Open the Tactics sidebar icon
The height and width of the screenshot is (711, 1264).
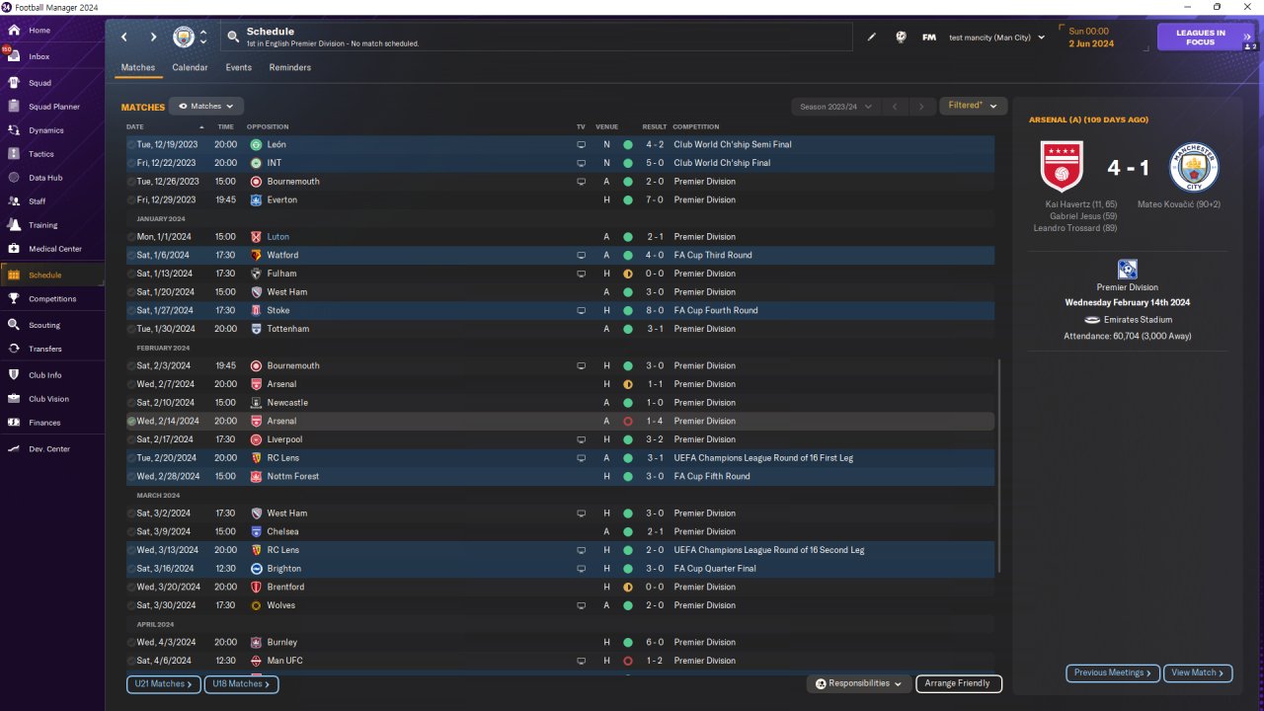(x=14, y=154)
